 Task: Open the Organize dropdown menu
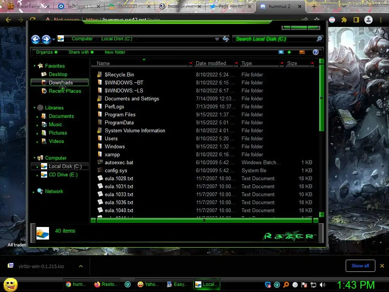coord(47,52)
